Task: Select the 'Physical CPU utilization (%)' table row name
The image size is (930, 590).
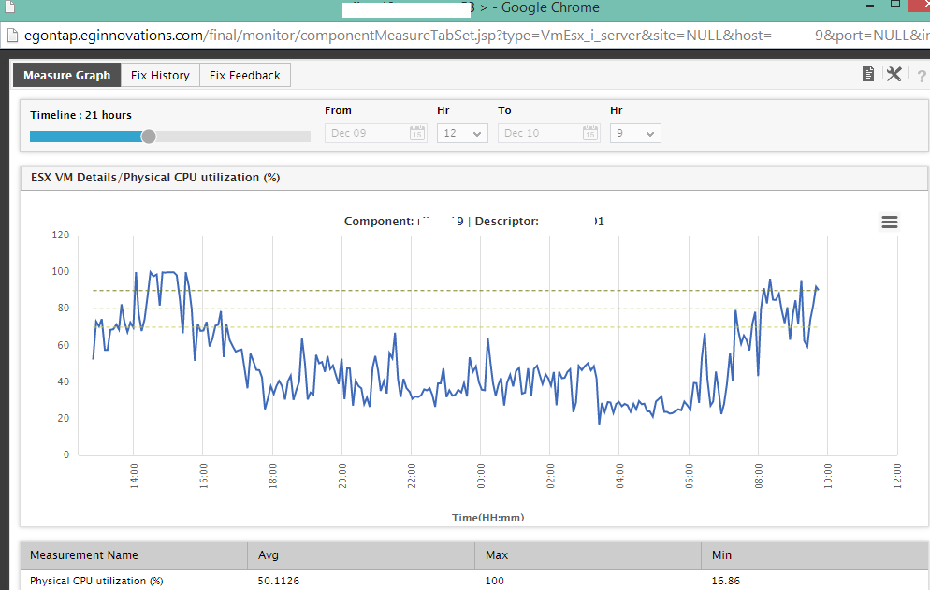Action: pos(96,581)
